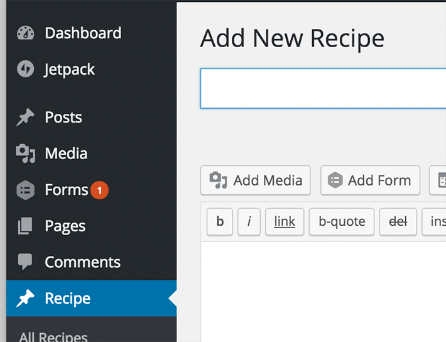446x342 pixels.
Task: Toggle bold with the b button
Action: pos(220,221)
